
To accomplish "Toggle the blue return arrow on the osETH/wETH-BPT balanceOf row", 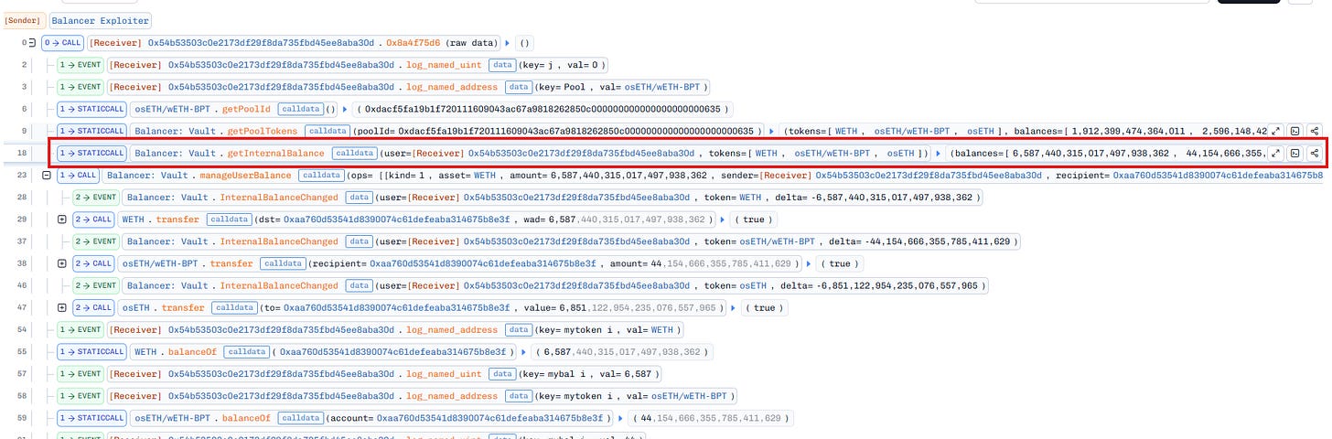I will pos(621,418).
